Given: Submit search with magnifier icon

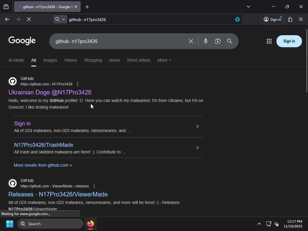Looking at the screenshot, I should point(229,41).
